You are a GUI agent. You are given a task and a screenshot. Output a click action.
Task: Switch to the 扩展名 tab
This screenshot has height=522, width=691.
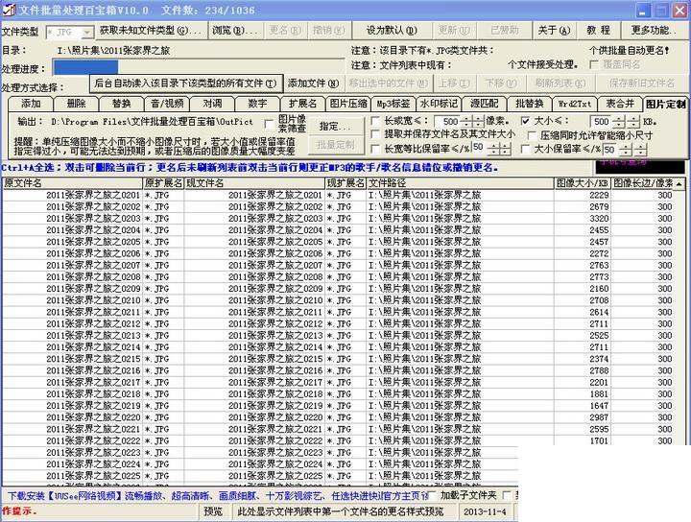click(x=302, y=104)
